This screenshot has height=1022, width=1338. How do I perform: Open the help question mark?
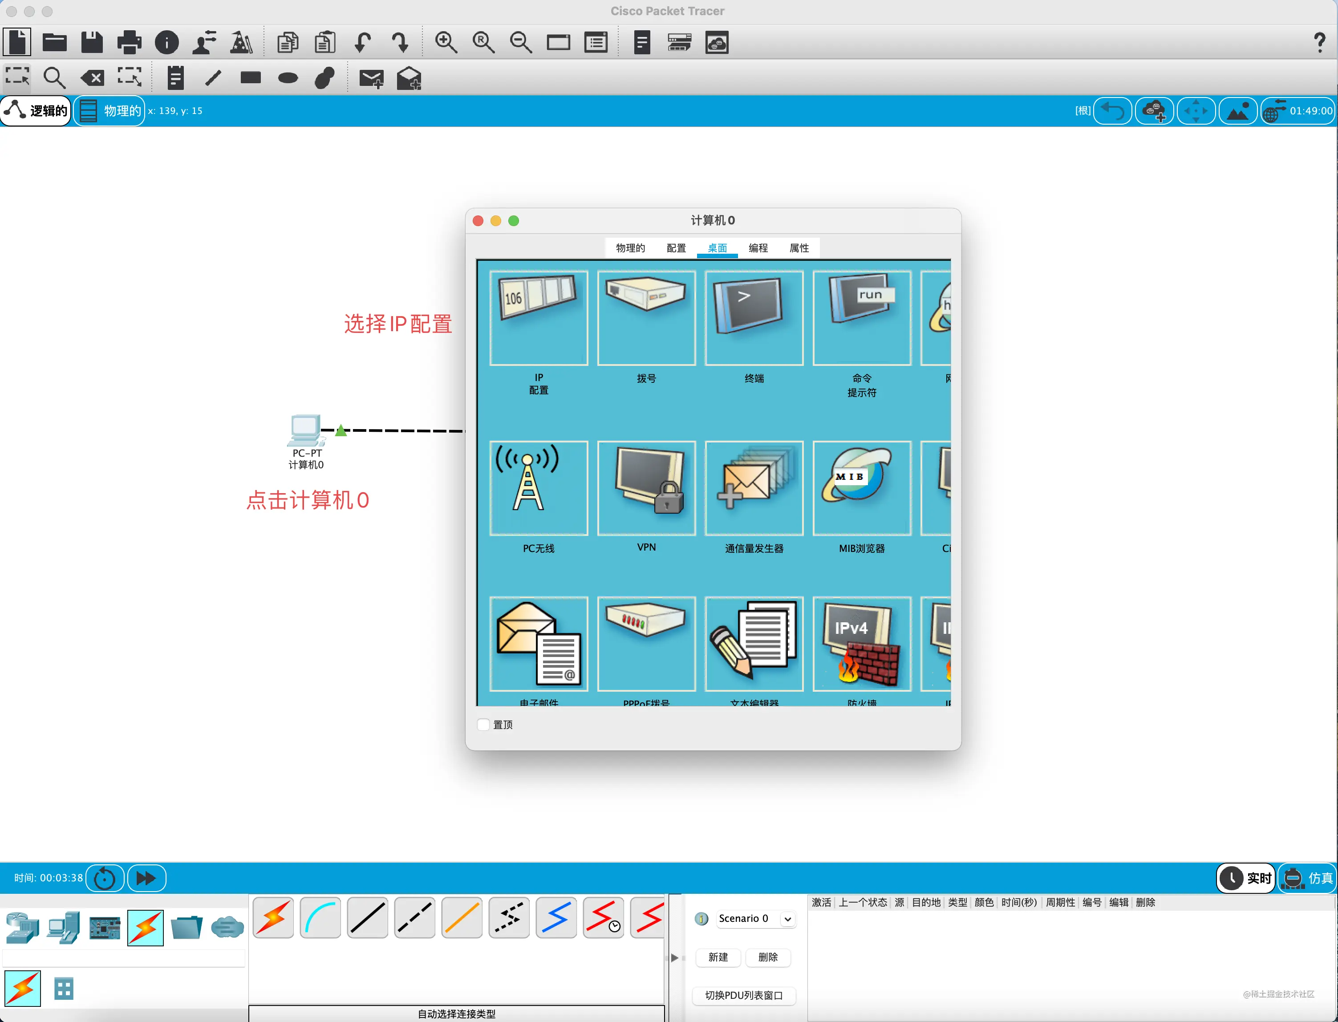click(x=1319, y=43)
